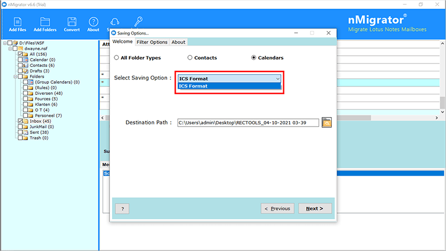This screenshot has width=446, height=251.
Task: Click the Activate key icon in toolbar
Action: tap(135, 22)
